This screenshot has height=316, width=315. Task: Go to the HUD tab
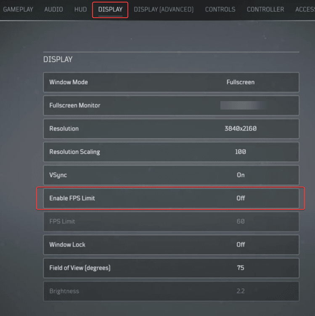[80, 9]
